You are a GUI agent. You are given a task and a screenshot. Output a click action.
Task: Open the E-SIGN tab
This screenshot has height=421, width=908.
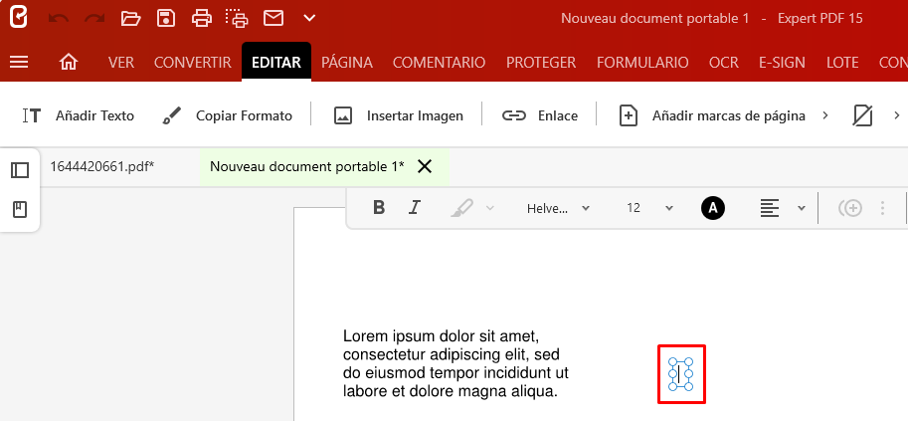pyautogui.click(x=782, y=63)
